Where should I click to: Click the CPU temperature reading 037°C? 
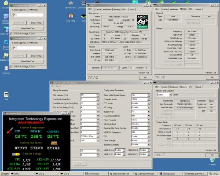click(21, 136)
